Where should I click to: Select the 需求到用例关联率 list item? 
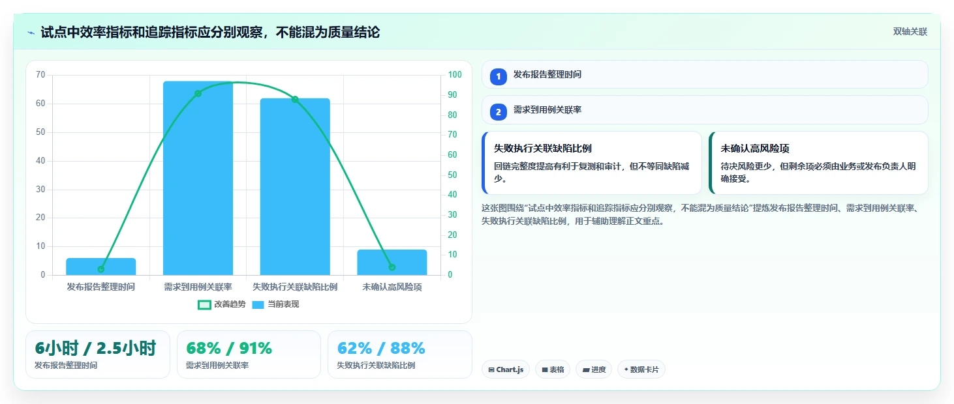[x=705, y=109]
